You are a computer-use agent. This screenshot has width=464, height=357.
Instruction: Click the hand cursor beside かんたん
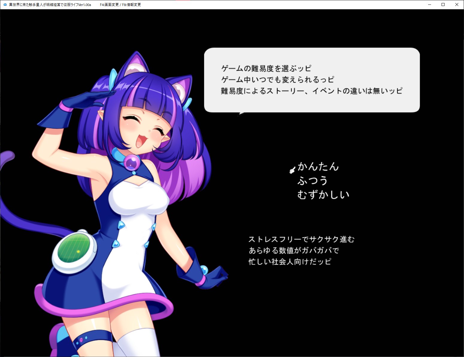tap(292, 170)
